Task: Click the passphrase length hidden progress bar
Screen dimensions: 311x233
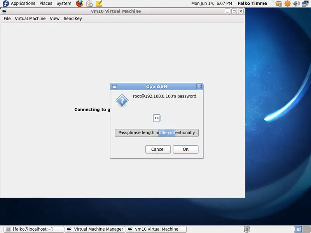Action: 157,133
